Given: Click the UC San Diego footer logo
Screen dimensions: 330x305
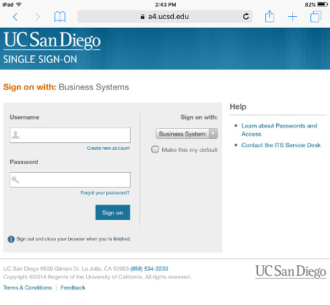Looking at the screenshot, I should 290,271.
